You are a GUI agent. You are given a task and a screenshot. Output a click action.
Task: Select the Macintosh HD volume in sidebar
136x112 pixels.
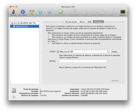tap(24, 26)
